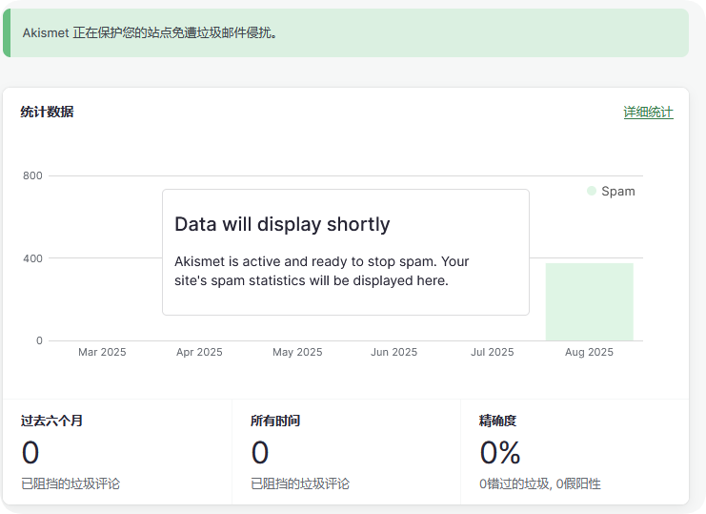Click the 所有时间 stat title
The height and width of the screenshot is (514, 706).
[275, 421]
